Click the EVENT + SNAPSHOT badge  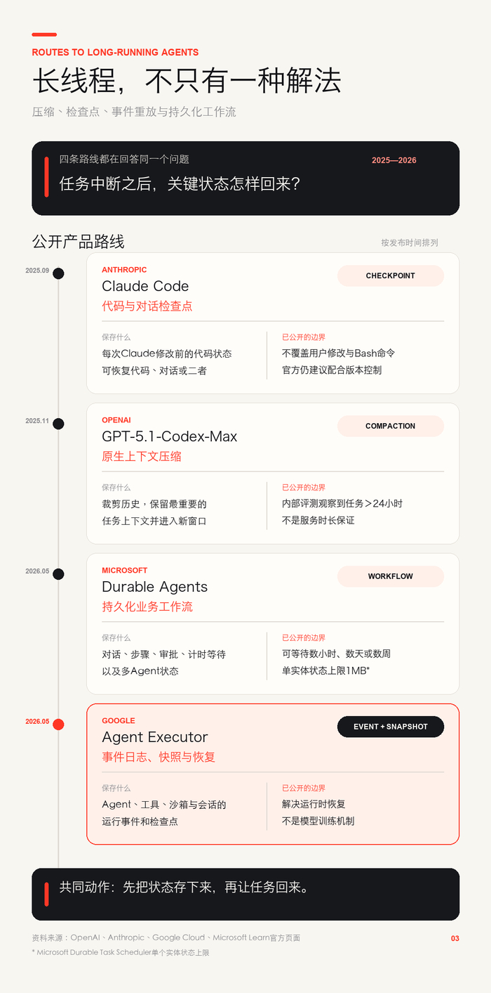391,727
